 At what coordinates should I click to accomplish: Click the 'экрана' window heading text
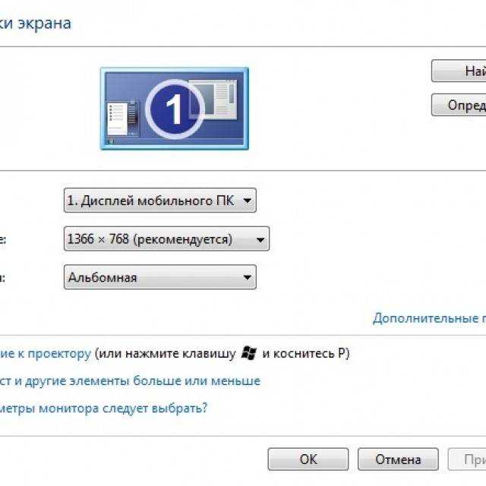click(x=44, y=24)
